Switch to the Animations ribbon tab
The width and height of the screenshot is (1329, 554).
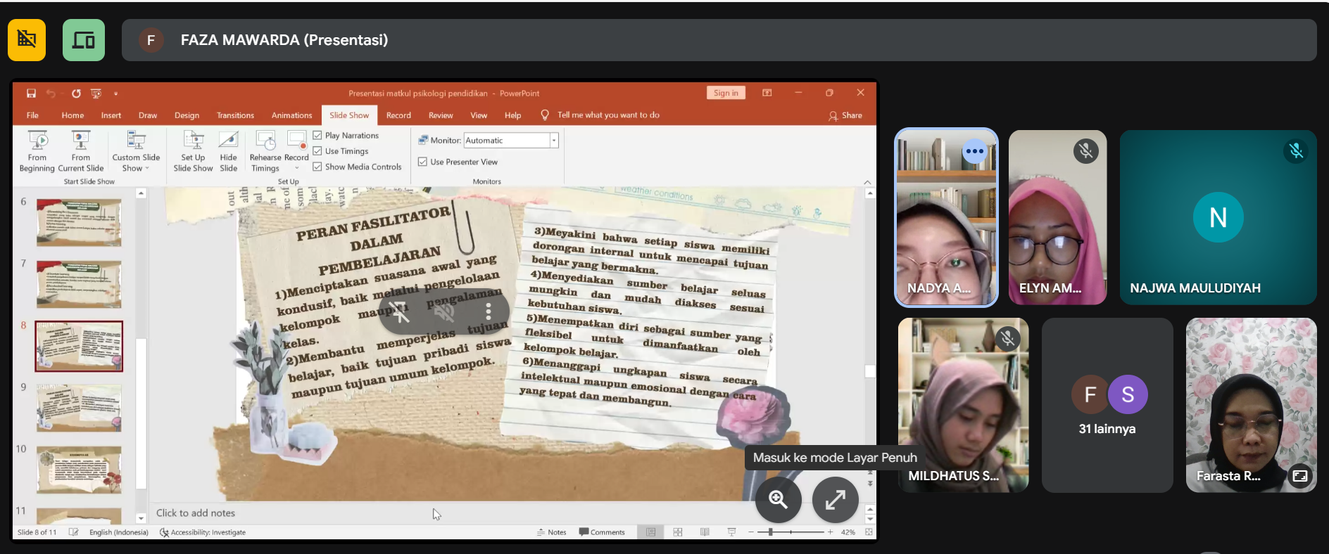tap(291, 115)
